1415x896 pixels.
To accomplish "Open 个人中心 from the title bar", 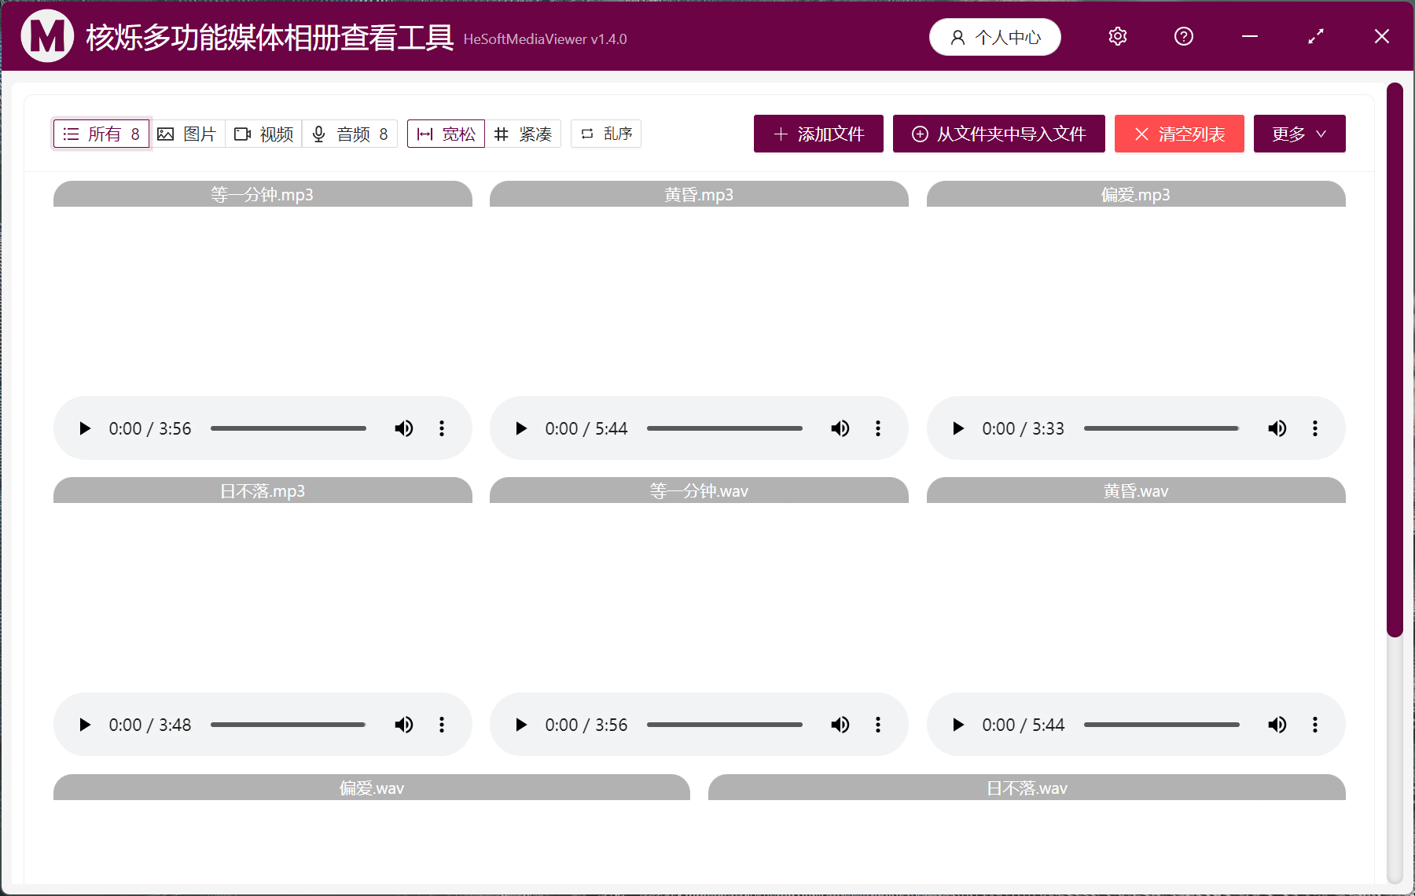I will [994, 36].
